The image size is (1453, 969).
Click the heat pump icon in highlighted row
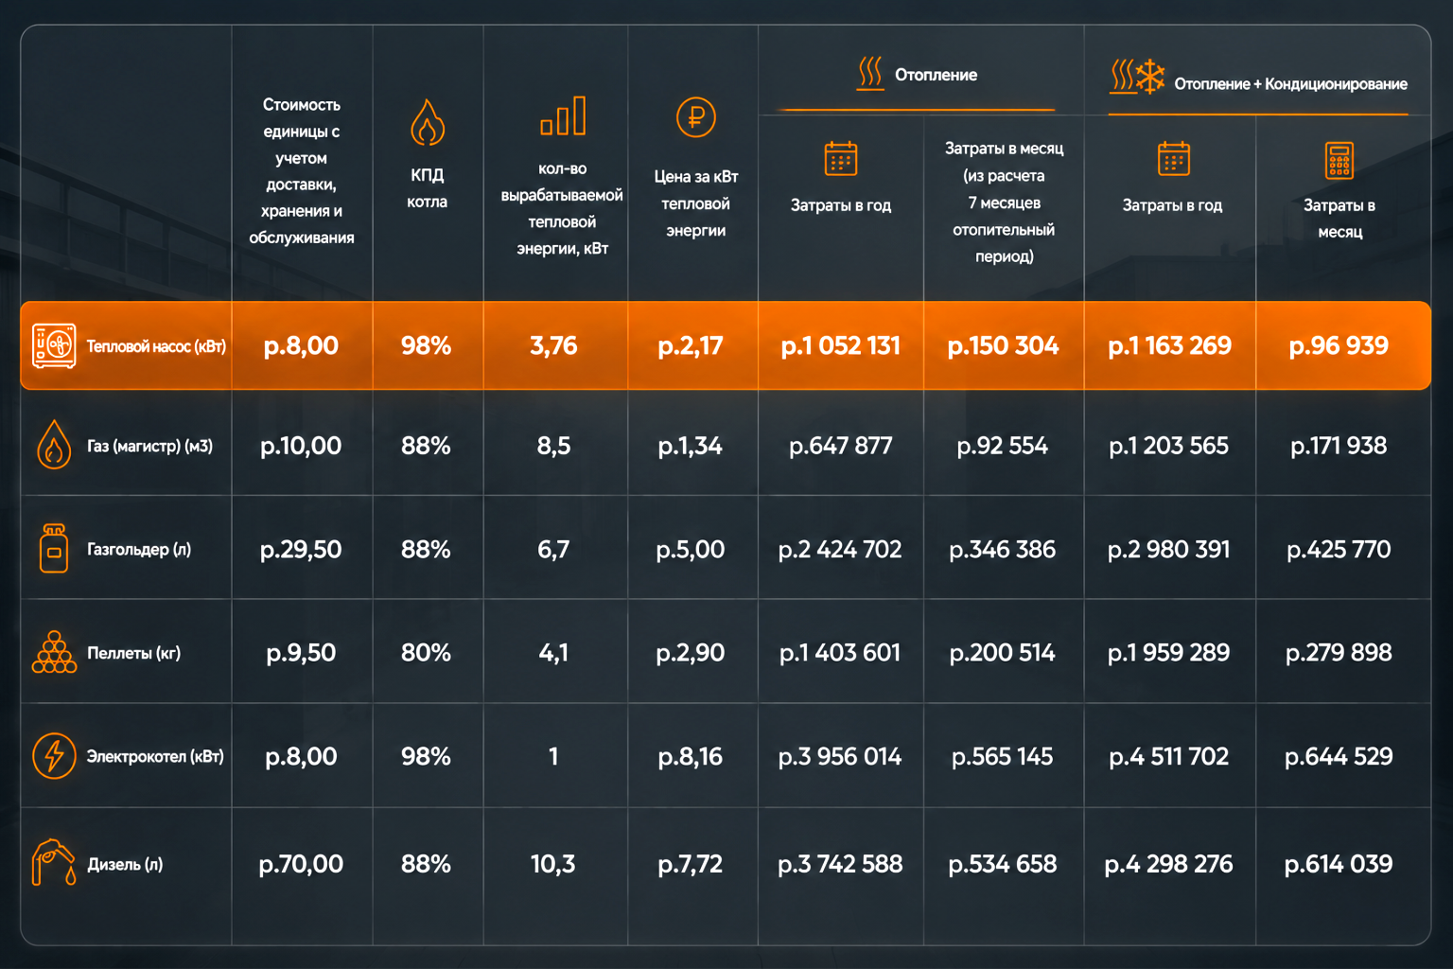tap(54, 346)
